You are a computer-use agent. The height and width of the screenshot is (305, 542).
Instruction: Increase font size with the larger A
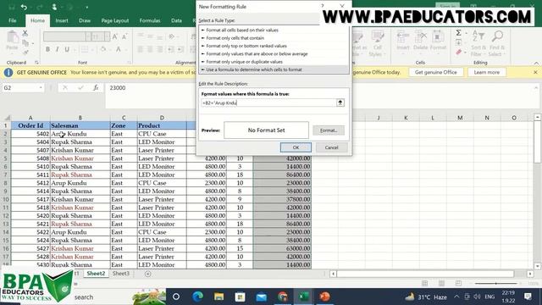tap(115, 36)
